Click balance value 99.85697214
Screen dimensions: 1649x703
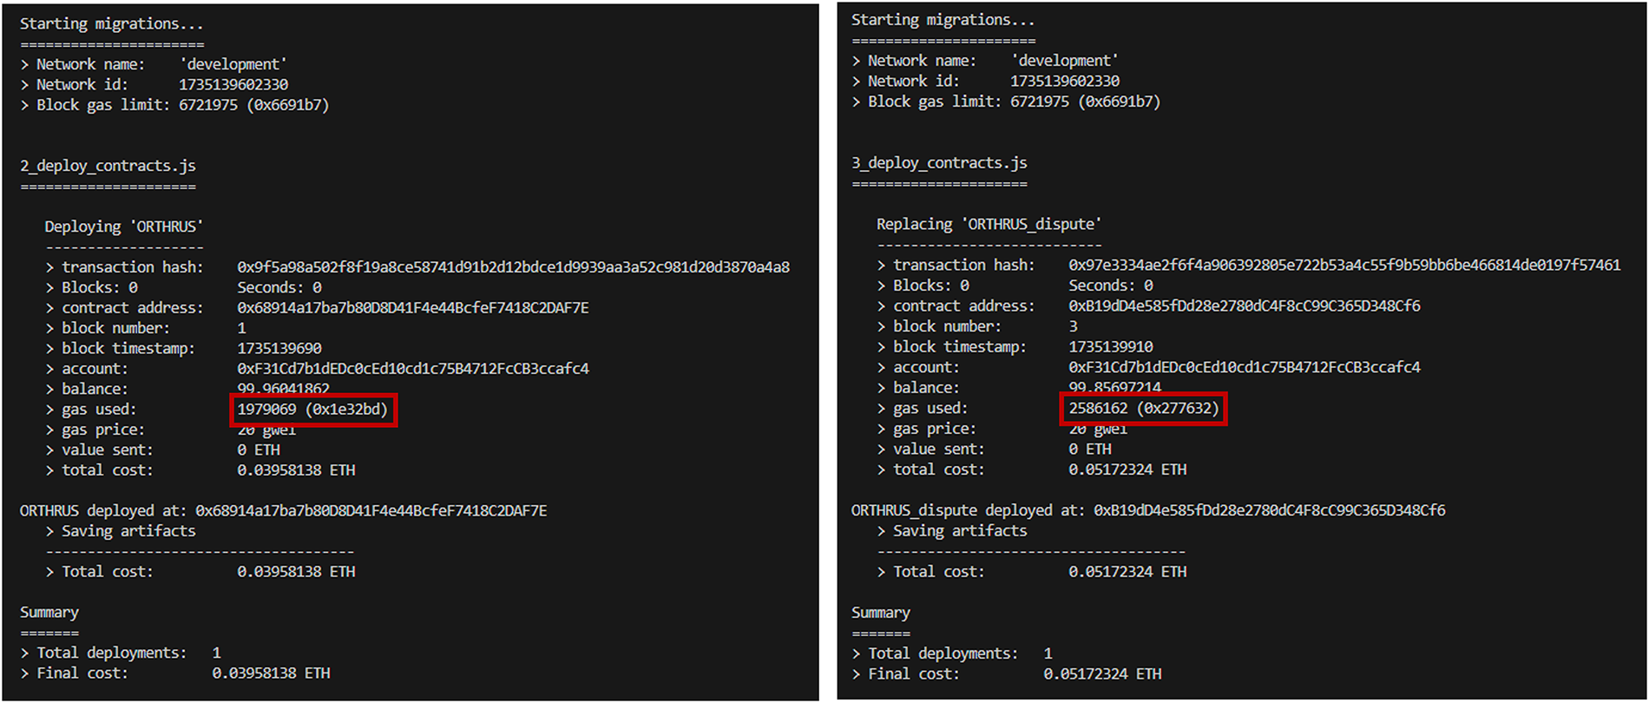[x=1114, y=387]
